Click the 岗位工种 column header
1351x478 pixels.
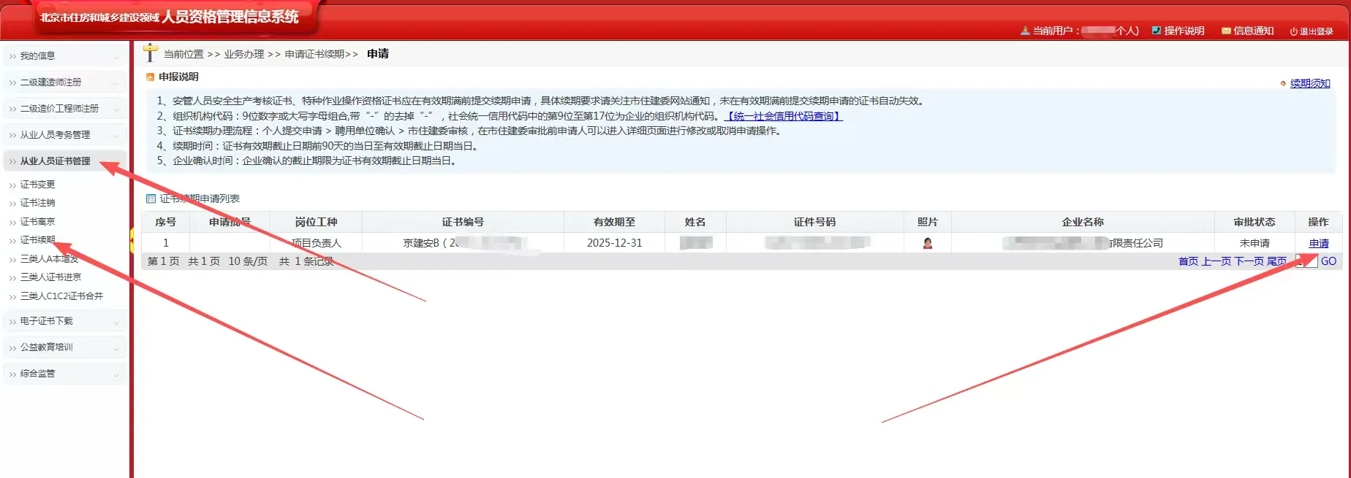pyautogui.click(x=317, y=222)
